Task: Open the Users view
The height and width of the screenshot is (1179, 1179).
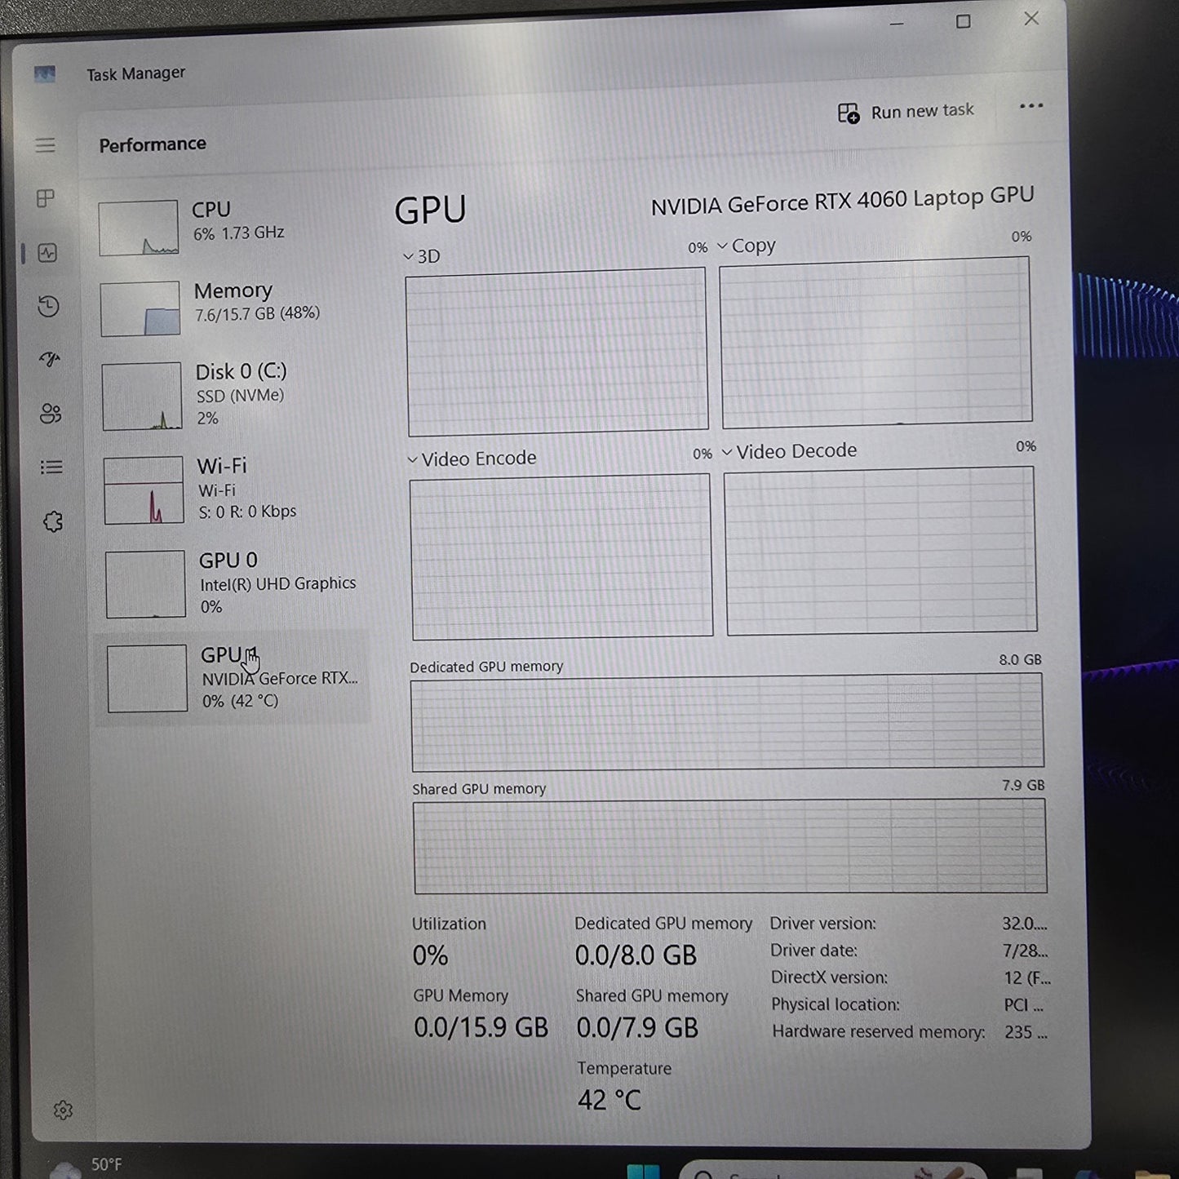Action: 51,414
